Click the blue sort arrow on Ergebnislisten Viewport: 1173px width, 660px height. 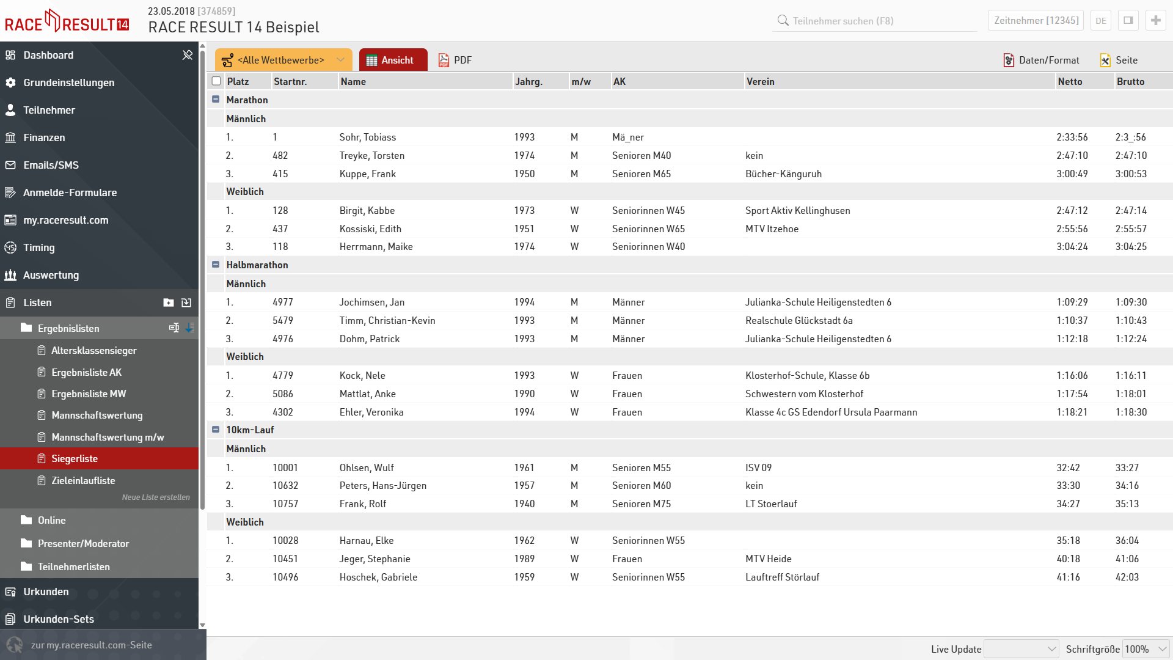[x=189, y=328]
